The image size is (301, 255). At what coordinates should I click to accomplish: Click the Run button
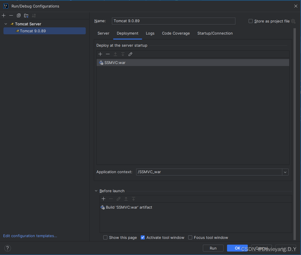(213, 248)
